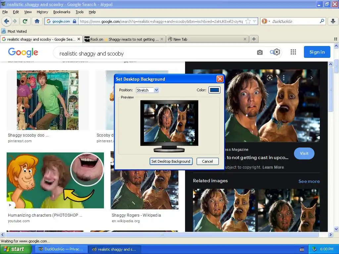Open the downloads arrow icon
Screen dimensions: 339x254
(333, 21)
